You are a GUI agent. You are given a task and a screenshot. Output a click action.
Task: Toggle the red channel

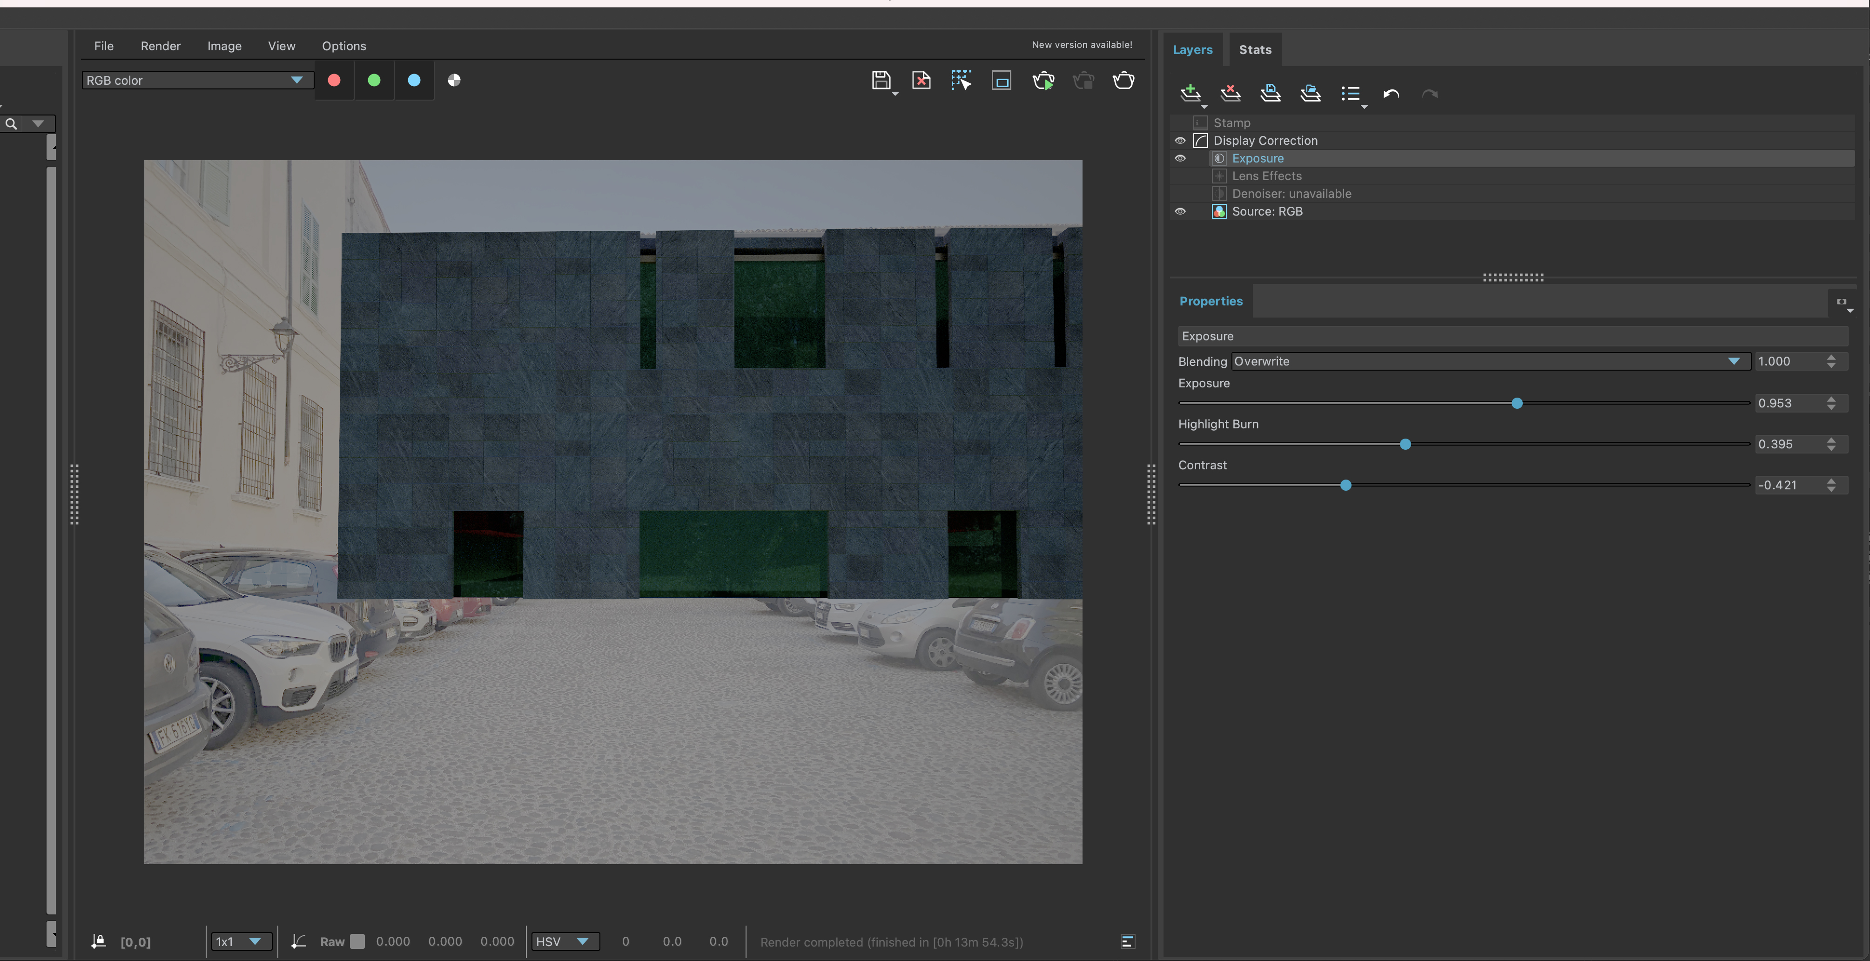[334, 80]
